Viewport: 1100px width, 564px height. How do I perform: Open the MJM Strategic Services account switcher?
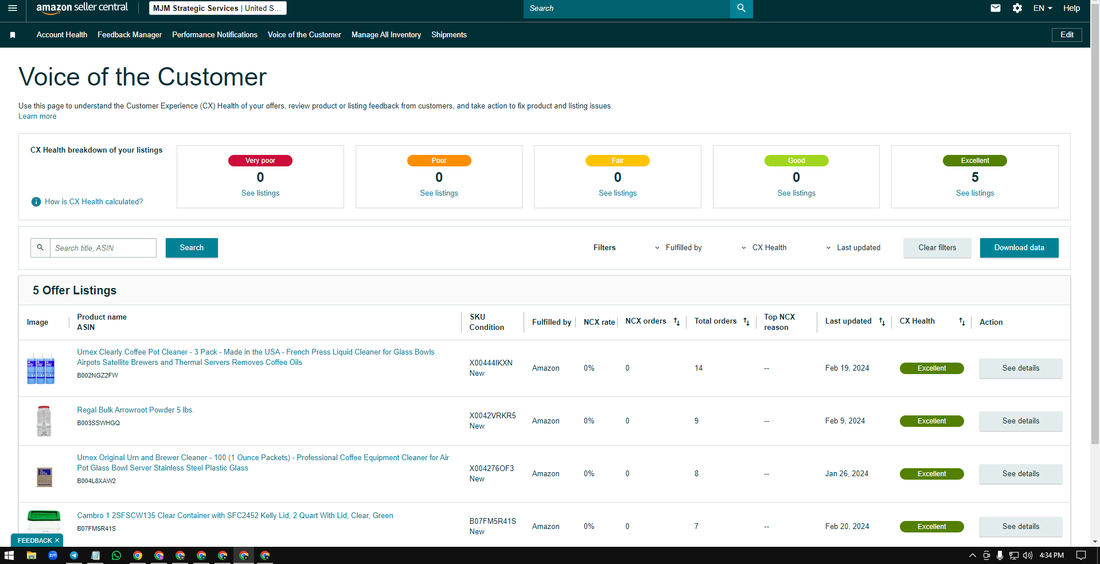click(218, 8)
